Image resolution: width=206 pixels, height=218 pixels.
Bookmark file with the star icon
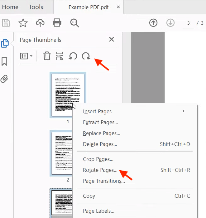[x=23, y=23]
